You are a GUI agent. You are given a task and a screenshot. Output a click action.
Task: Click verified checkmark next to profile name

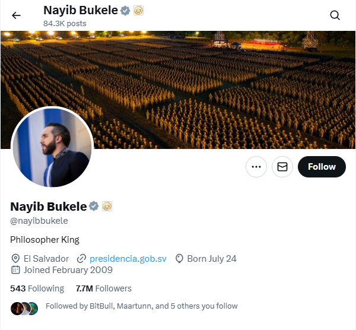click(94, 206)
